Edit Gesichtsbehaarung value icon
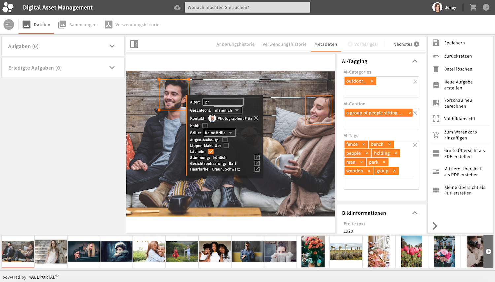The image size is (495, 282). [x=257, y=163]
